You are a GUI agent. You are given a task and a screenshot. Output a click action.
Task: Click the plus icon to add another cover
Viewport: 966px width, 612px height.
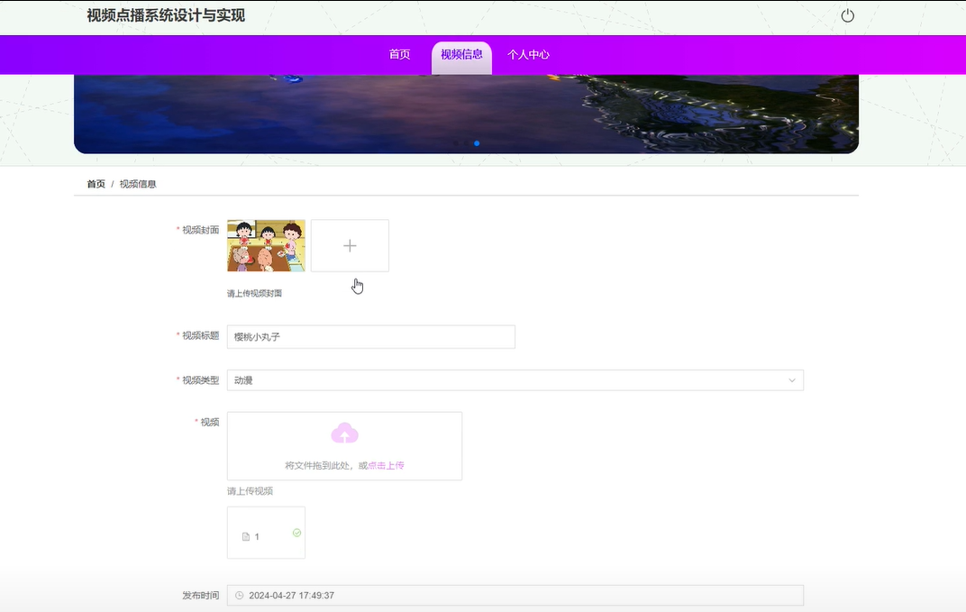350,244
